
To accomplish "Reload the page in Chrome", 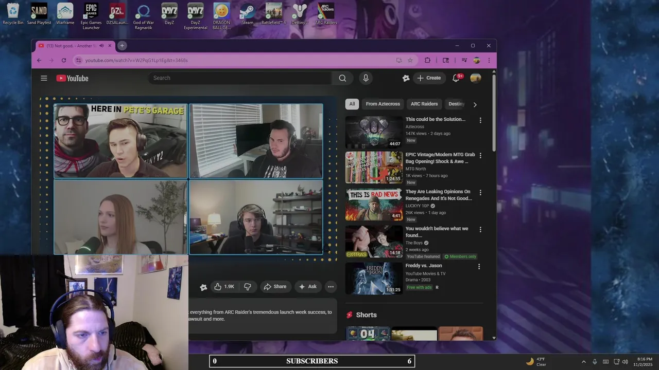I will click(64, 60).
